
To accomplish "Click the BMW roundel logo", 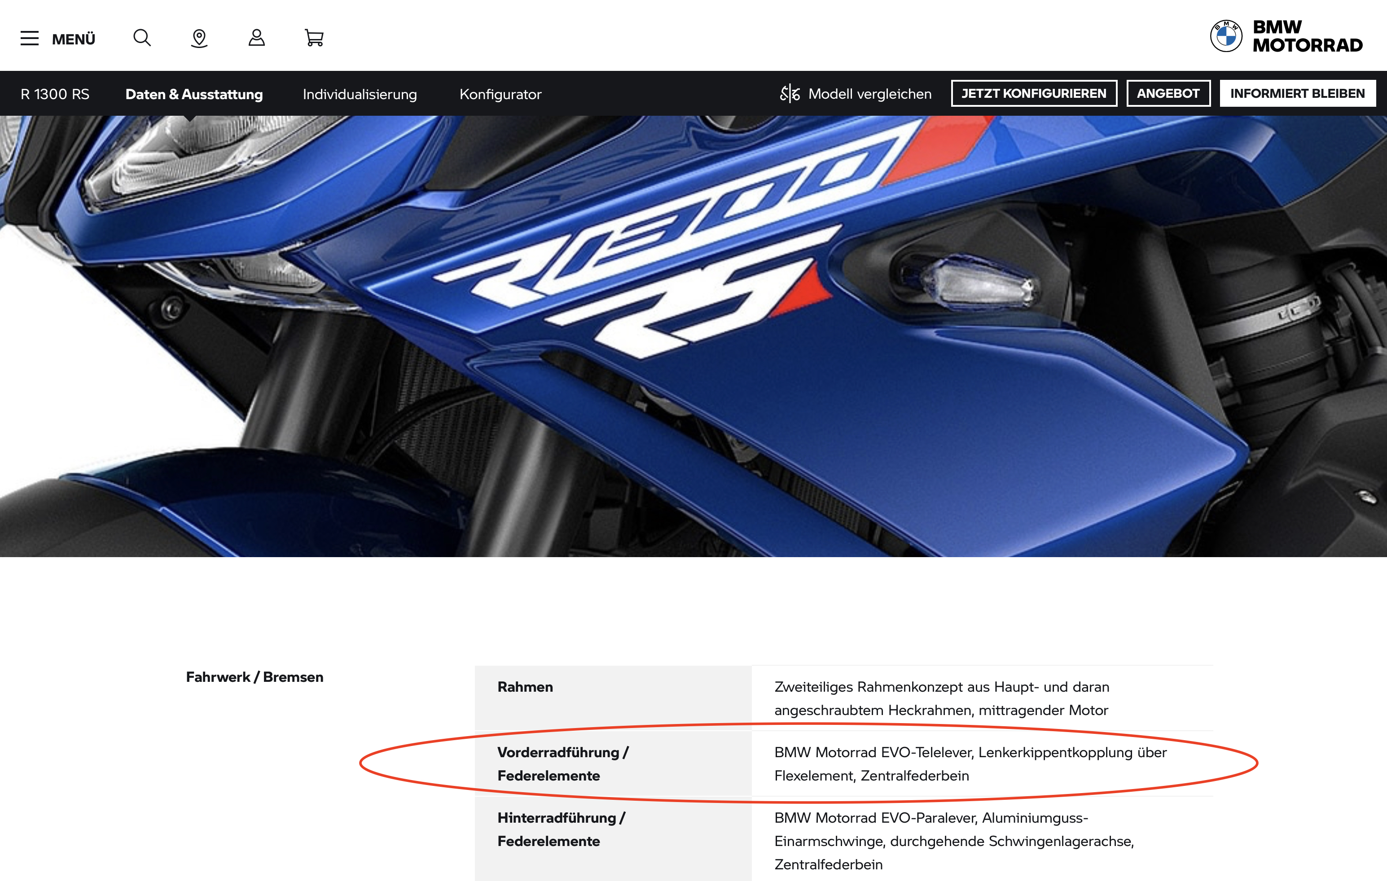I will 1226,36.
